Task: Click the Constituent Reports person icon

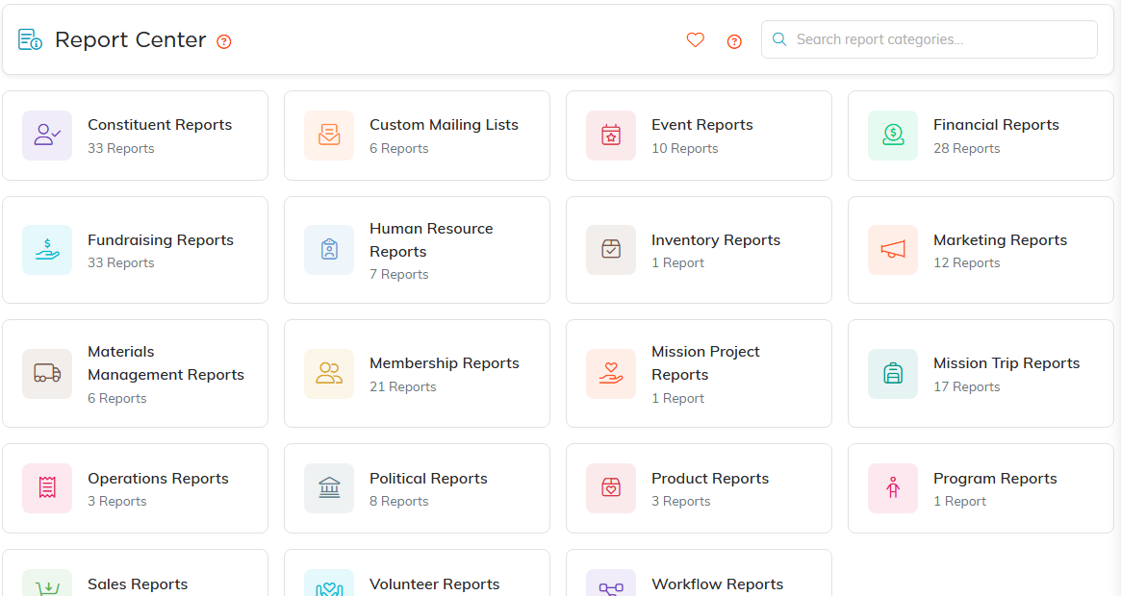Action: click(47, 136)
